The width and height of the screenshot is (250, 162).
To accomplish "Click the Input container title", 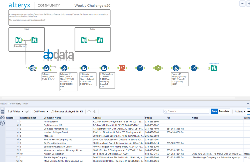I will click(27, 29).
